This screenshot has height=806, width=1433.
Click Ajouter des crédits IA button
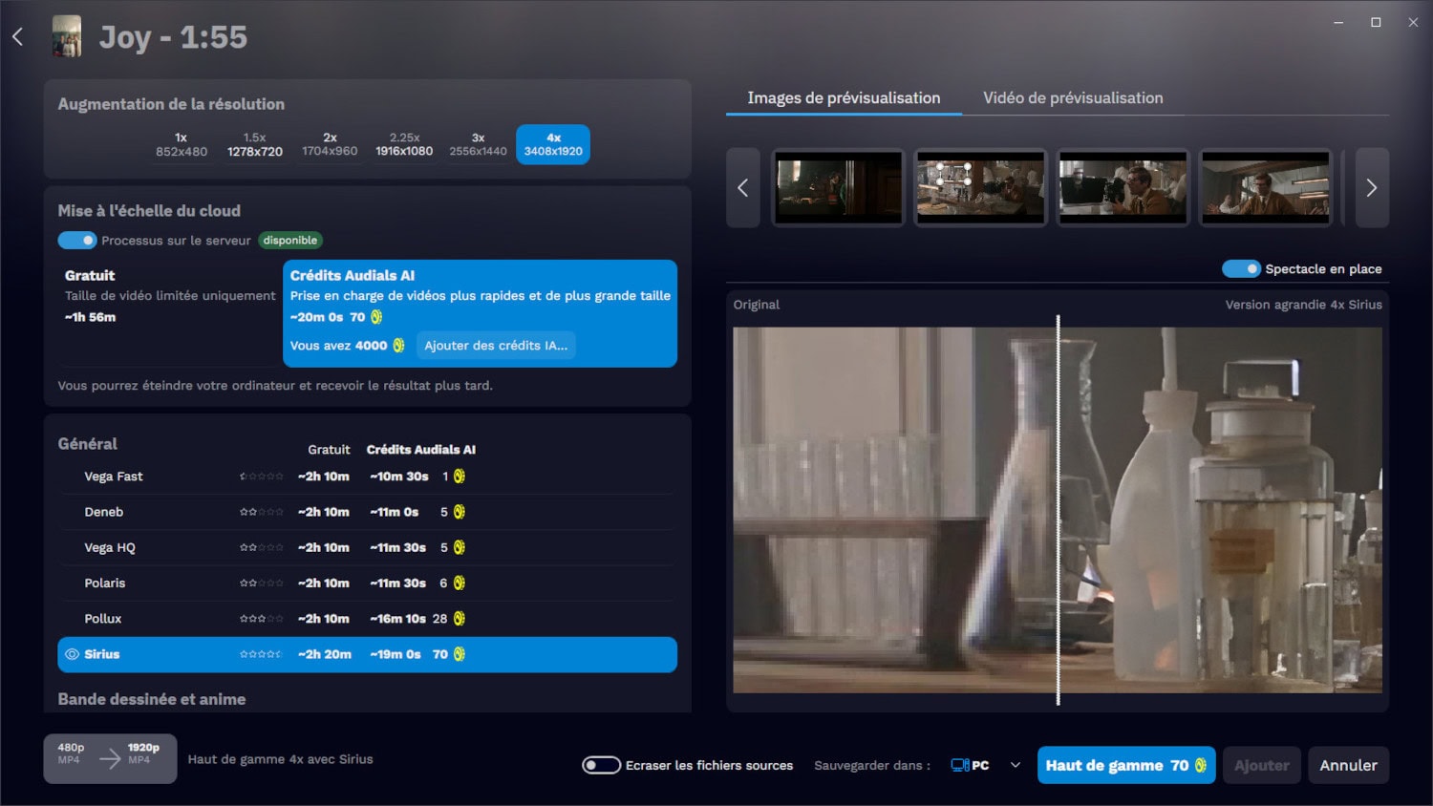coord(496,346)
